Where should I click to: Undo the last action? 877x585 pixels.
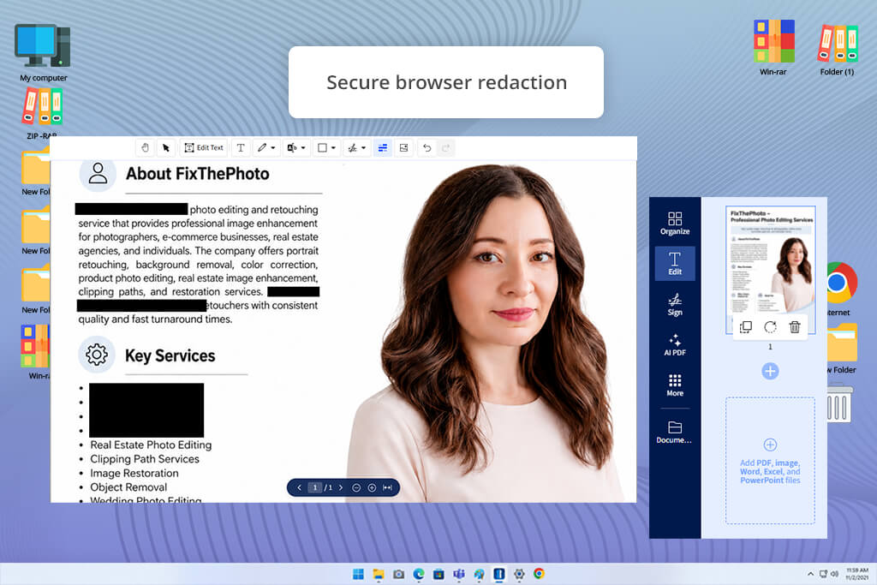[x=427, y=147]
